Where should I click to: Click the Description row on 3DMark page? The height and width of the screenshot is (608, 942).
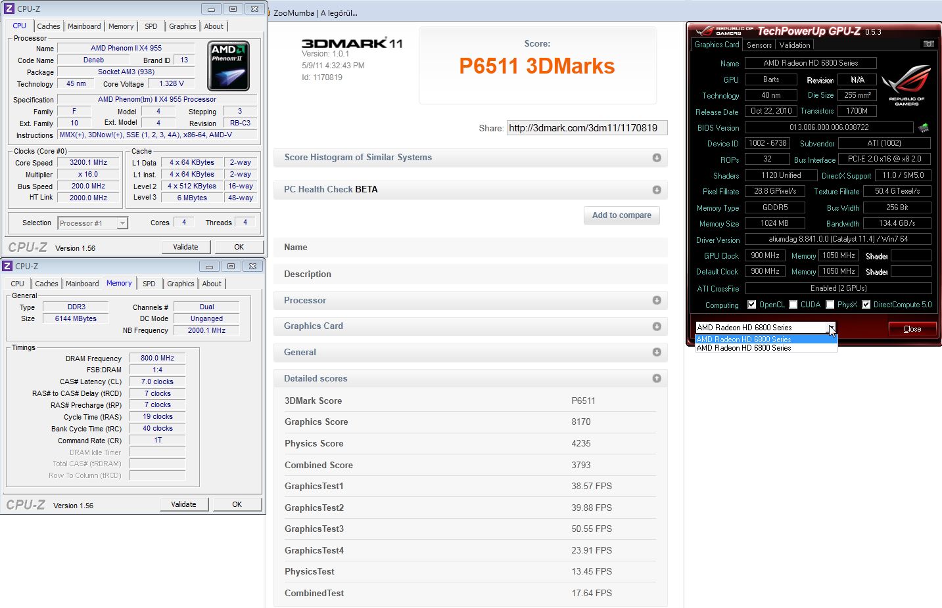tap(471, 274)
